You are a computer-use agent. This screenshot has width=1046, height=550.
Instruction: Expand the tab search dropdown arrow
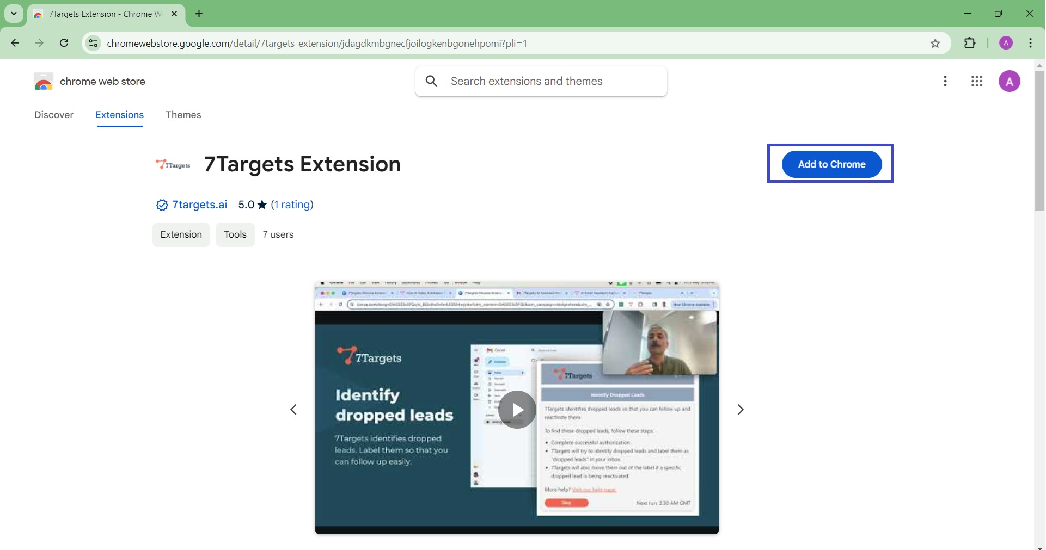(x=14, y=14)
